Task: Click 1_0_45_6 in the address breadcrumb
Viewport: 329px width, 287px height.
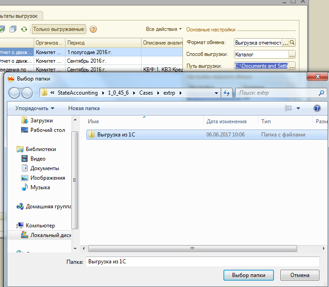Action: pyautogui.click(x=118, y=93)
